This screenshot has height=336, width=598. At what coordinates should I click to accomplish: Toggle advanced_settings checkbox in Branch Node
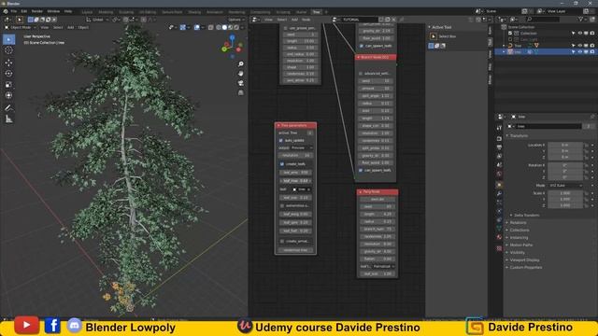click(x=361, y=74)
